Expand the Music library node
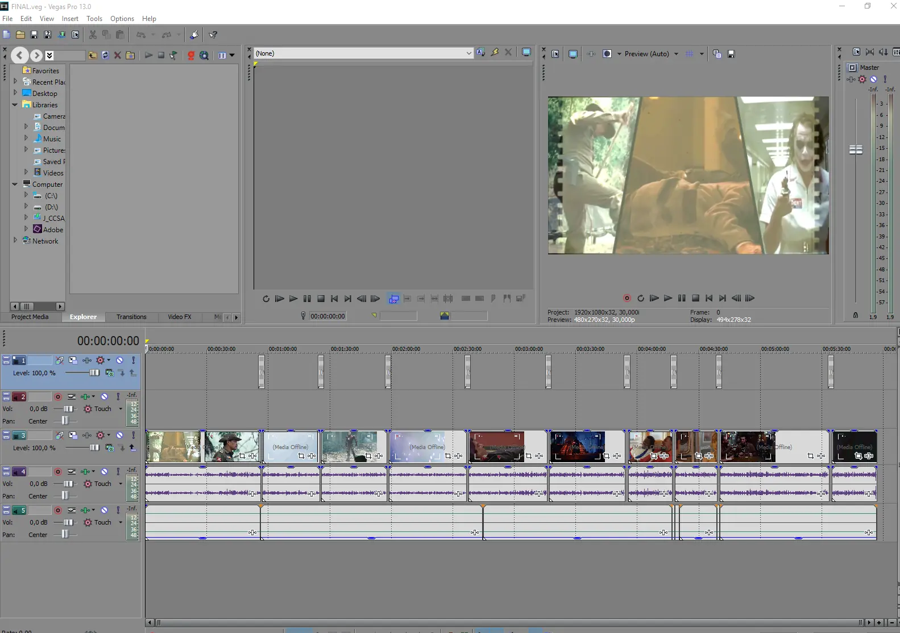 click(x=26, y=138)
